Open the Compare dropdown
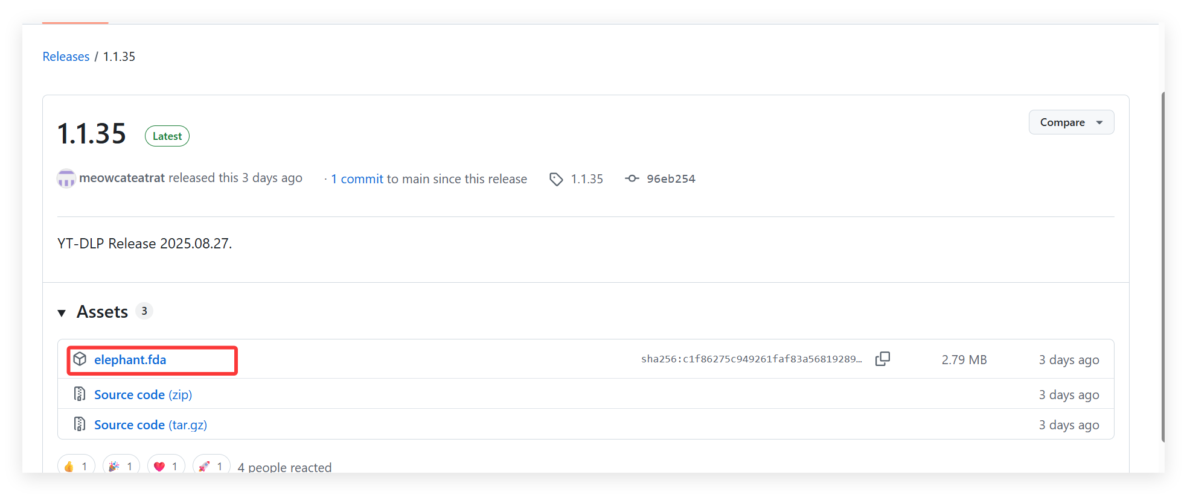 click(1071, 122)
